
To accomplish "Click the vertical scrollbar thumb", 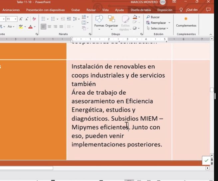I will [212, 90].
